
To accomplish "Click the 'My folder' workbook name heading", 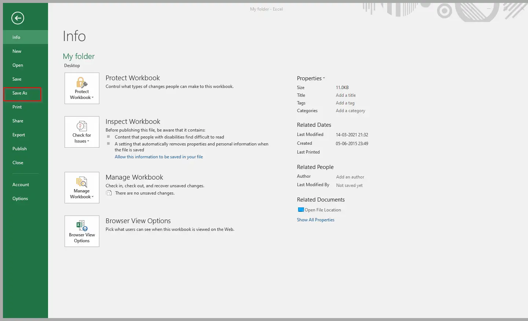I will 79,56.
